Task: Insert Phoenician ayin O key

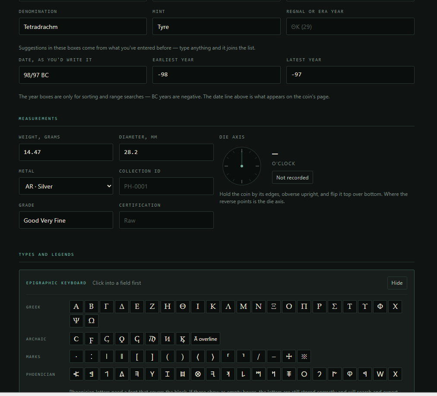Action: (x=304, y=374)
